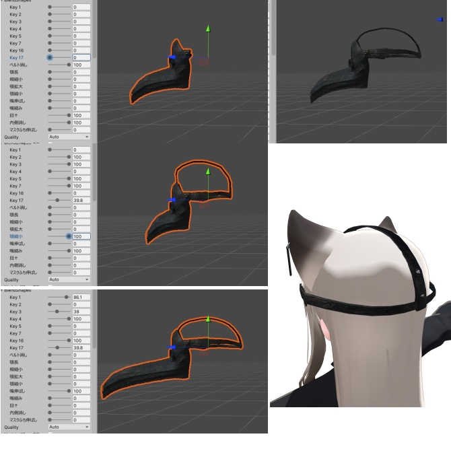The width and height of the screenshot is (451, 451).
Task: Adjust the 内側消し slider set at 100
Action: point(59,123)
